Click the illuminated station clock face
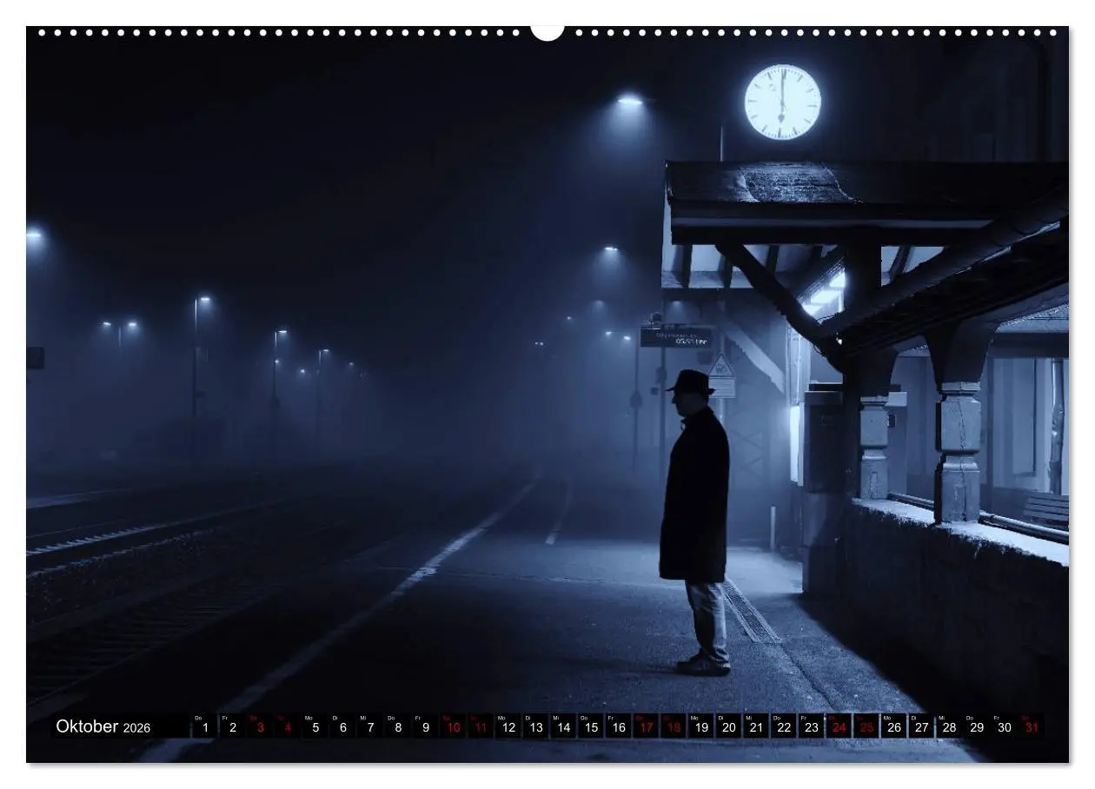 click(782, 103)
